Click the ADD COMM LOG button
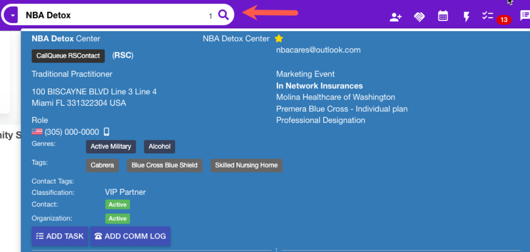The width and height of the screenshot is (530, 252). 130,236
